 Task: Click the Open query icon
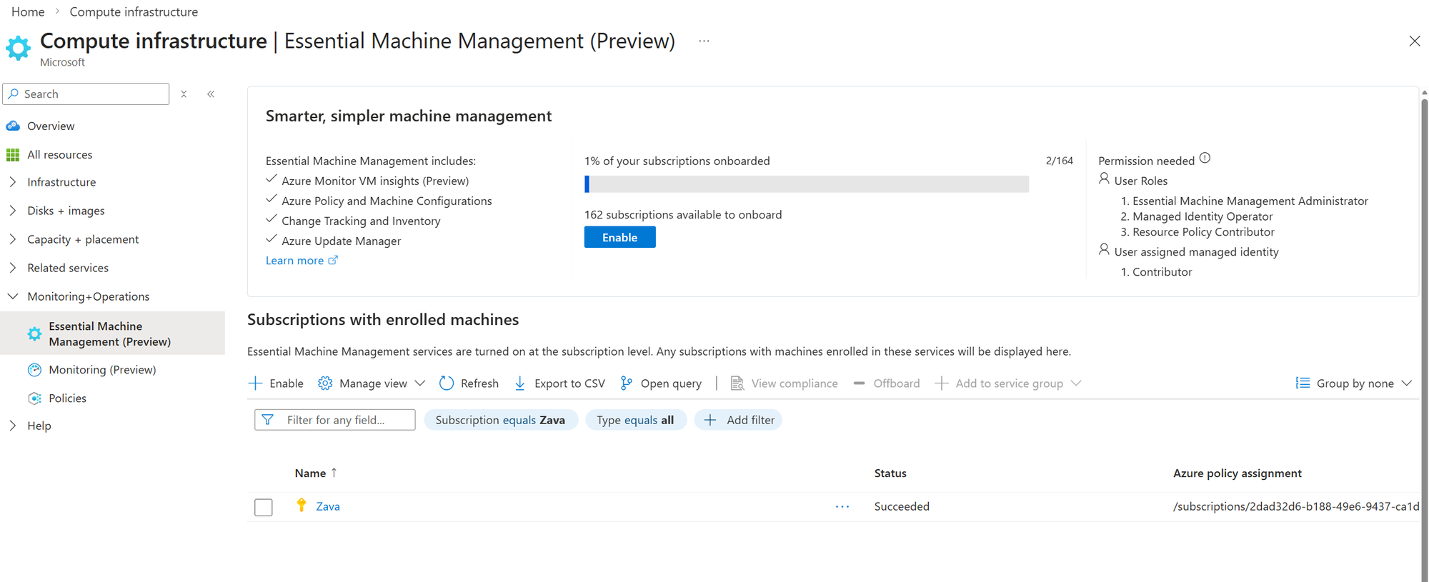pyautogui.click(x=626, y=383)
